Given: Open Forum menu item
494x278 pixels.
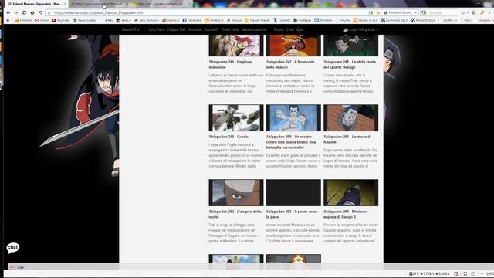Looking at the screenshot, I should click(x=279, y=29).
